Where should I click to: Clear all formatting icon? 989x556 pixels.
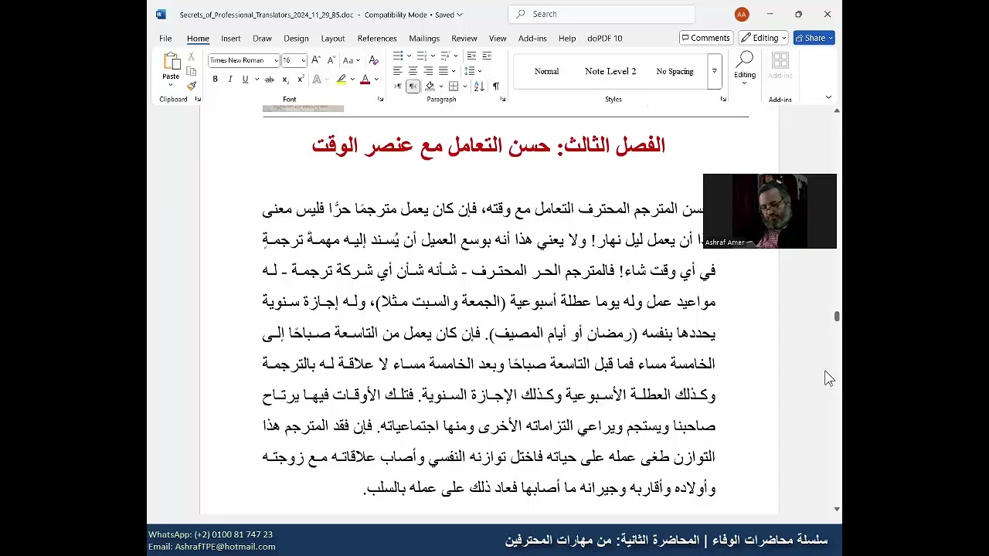(x=374, y=60)
